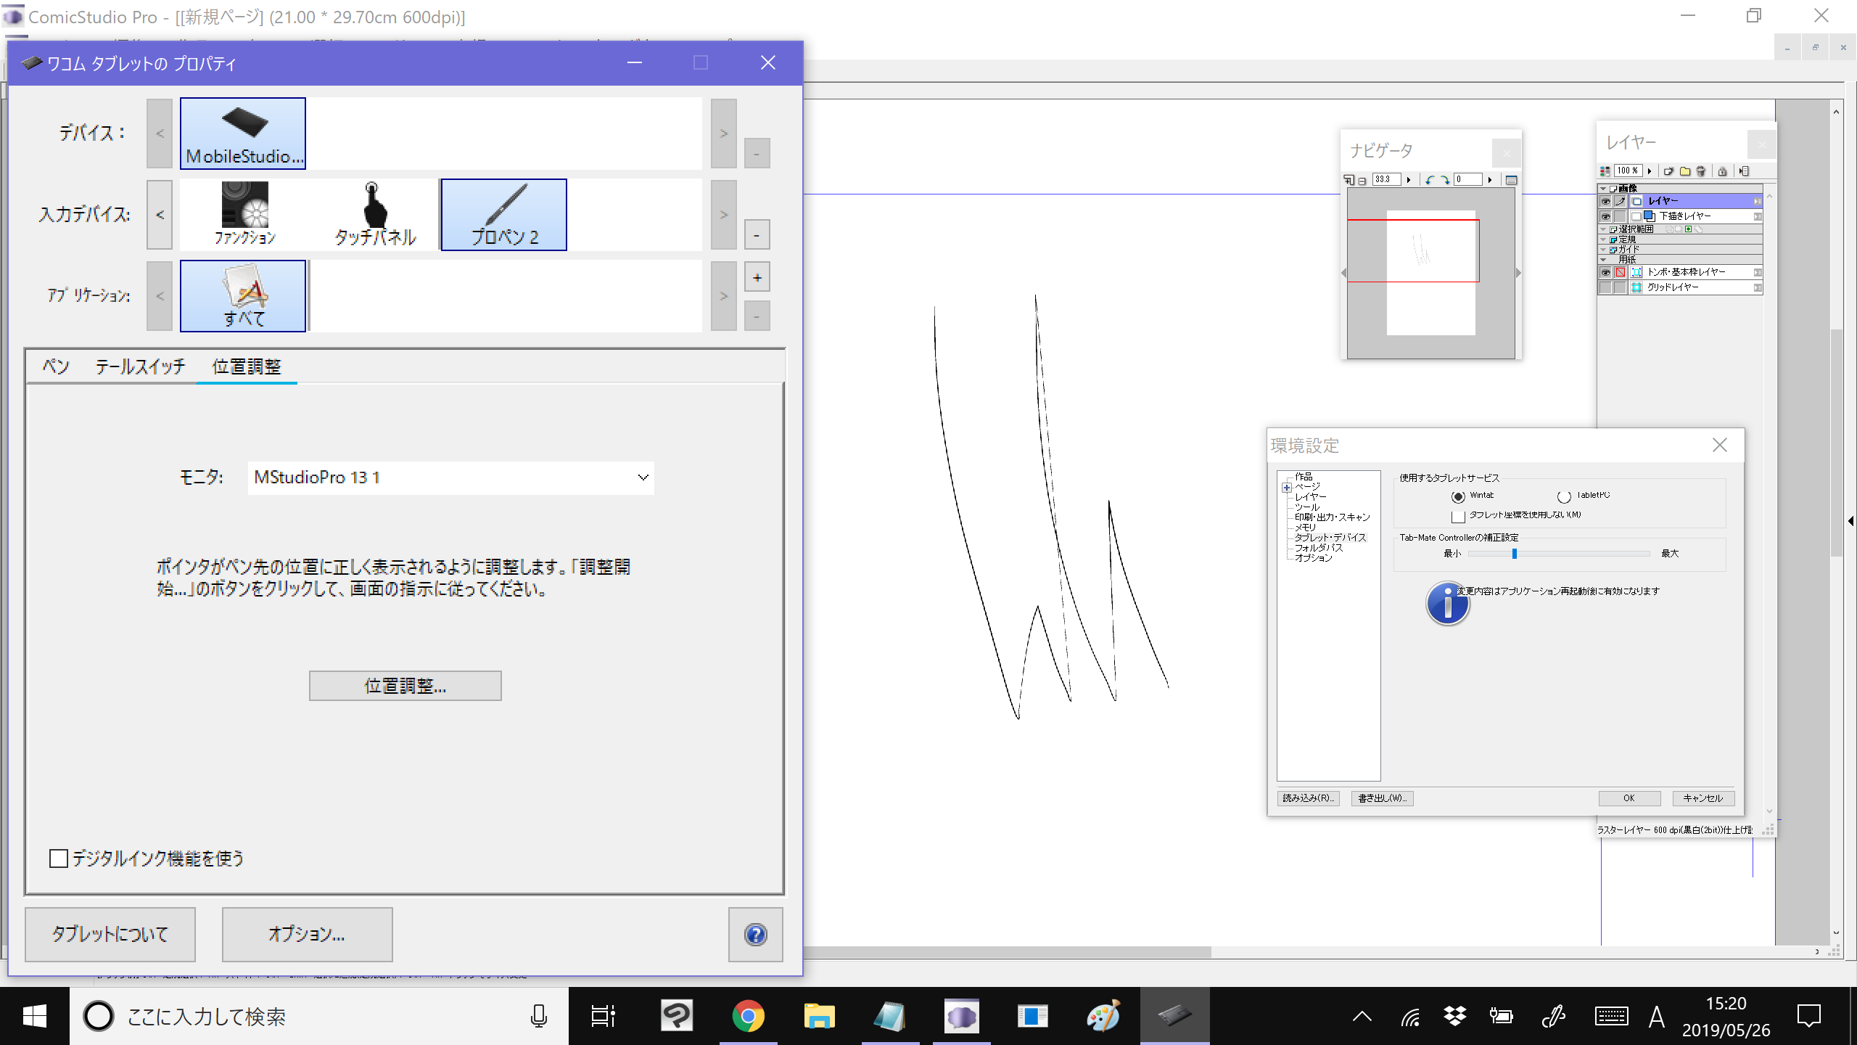Switch to the テールスイッチ tab

[x=140, y=366]
